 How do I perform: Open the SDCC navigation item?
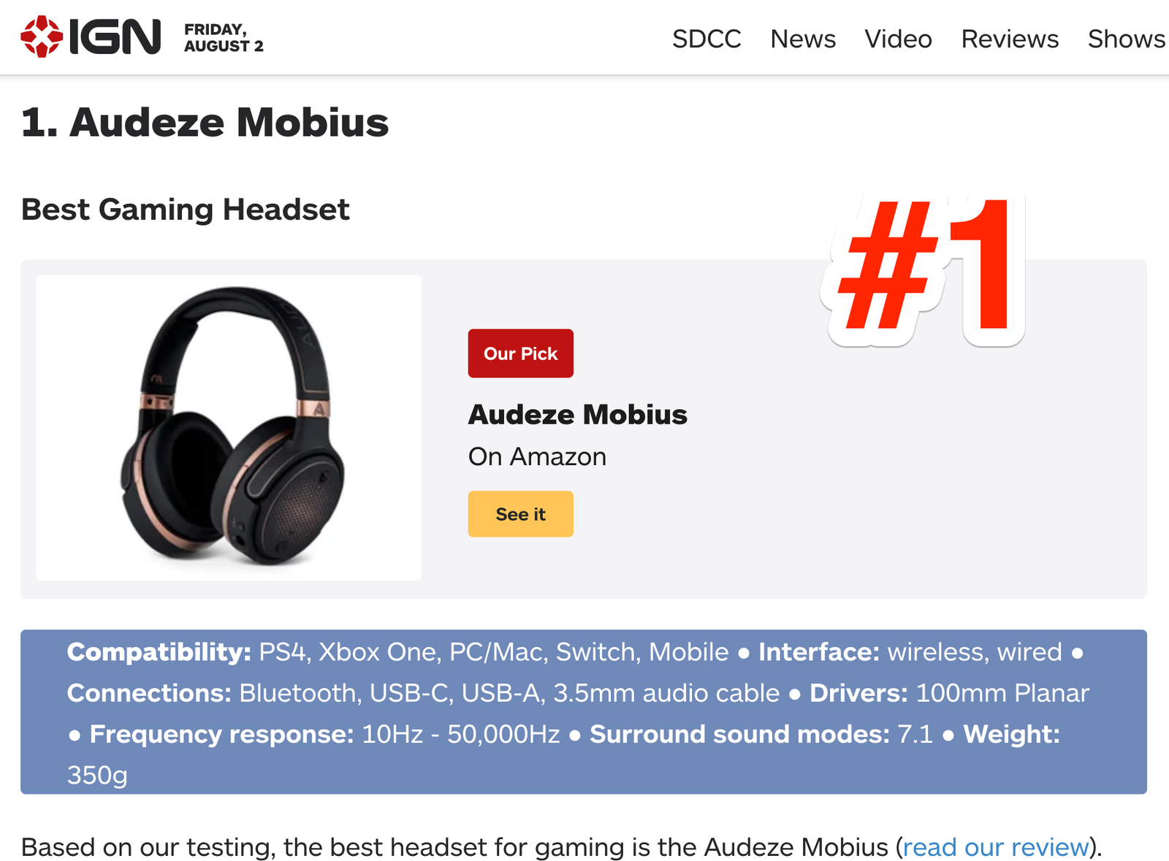point(707,39)
